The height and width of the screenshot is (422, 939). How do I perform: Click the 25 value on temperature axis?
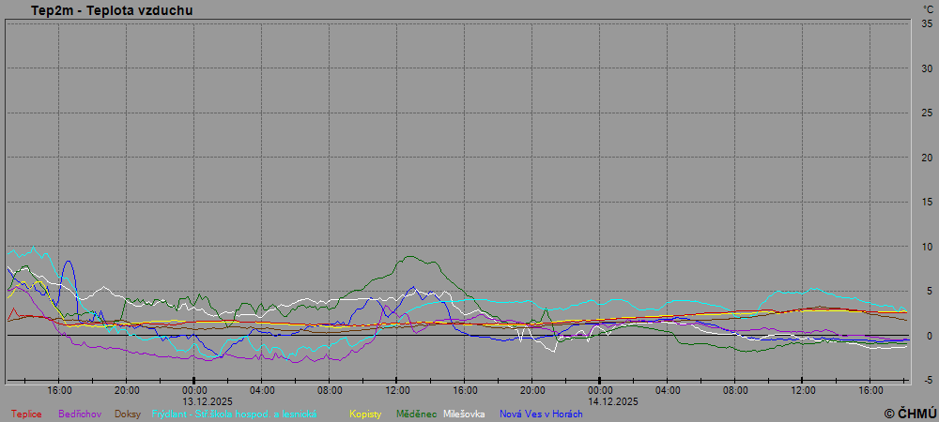926,113
